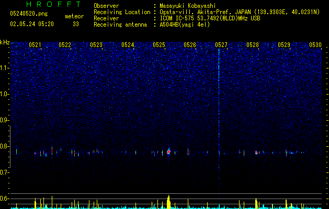Click the kHz axis unit label

click(x=5, y=42)
